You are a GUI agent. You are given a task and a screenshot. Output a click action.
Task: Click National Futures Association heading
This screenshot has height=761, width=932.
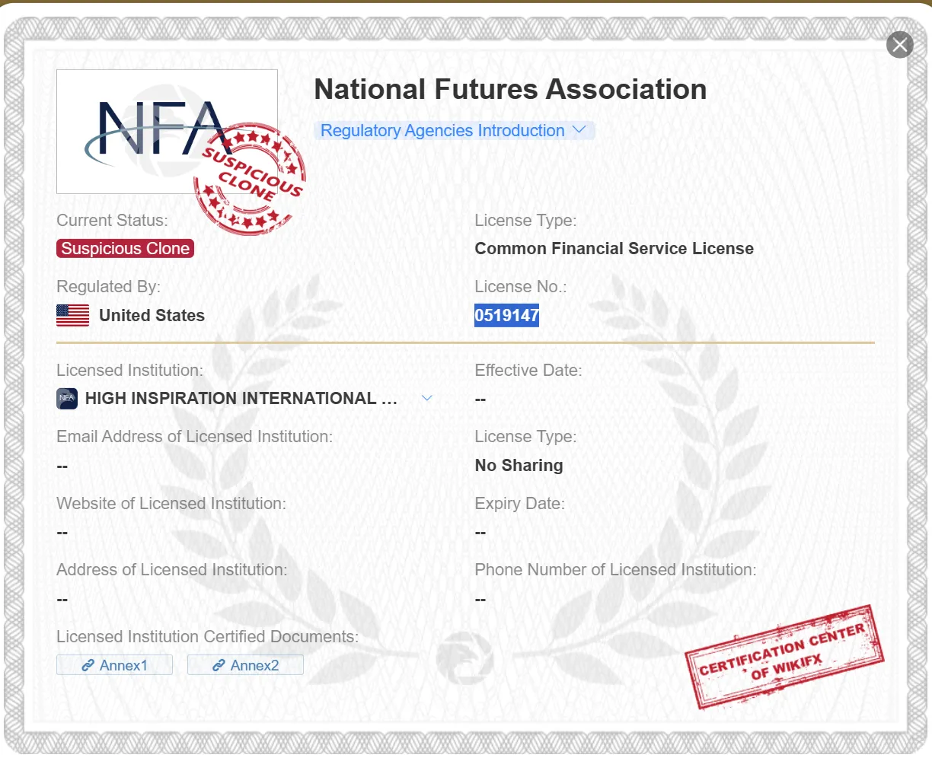[x=510, y=89]
